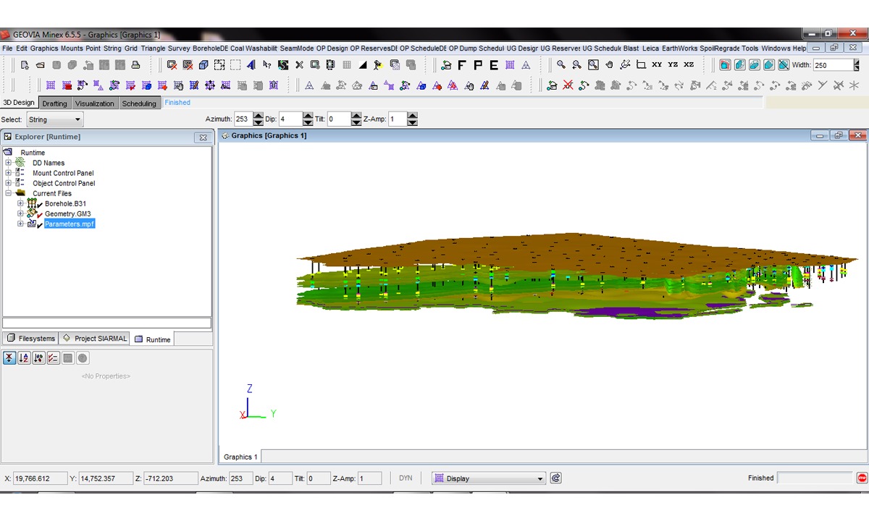Open the Select String dropdown
Screen dimensions: 869x521
[55, 119]
